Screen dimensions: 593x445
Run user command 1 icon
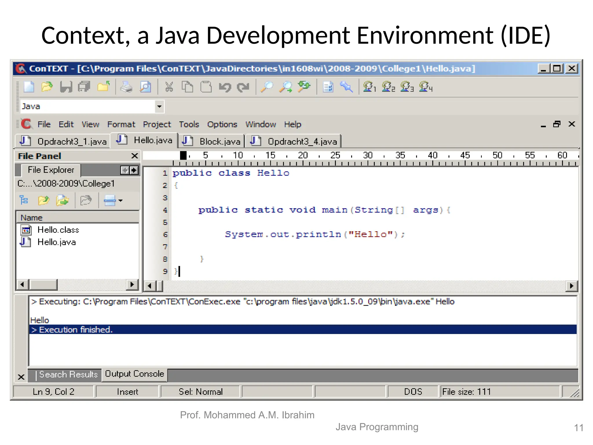coord(369,87)
